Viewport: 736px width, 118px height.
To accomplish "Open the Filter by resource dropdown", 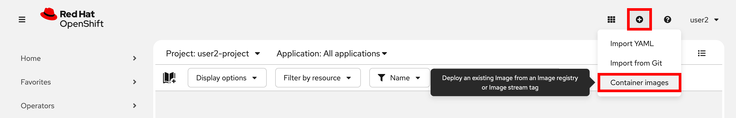I will point(317,78).
